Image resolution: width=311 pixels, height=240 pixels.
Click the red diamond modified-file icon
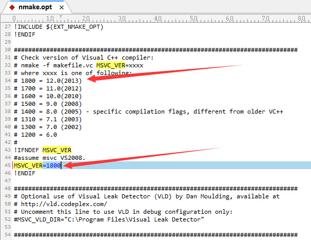pos(12,8)
